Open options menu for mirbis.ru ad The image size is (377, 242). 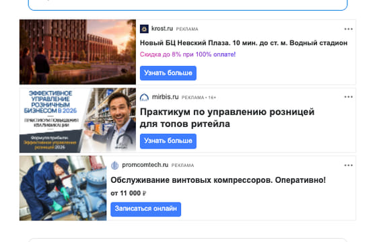[x=349, y=97]
